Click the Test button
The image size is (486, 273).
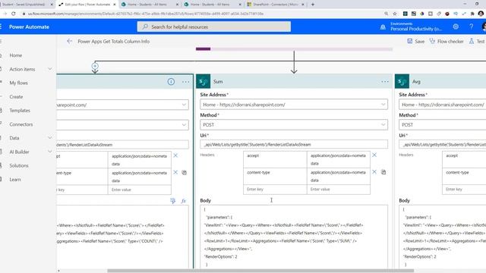click(477, 41)
